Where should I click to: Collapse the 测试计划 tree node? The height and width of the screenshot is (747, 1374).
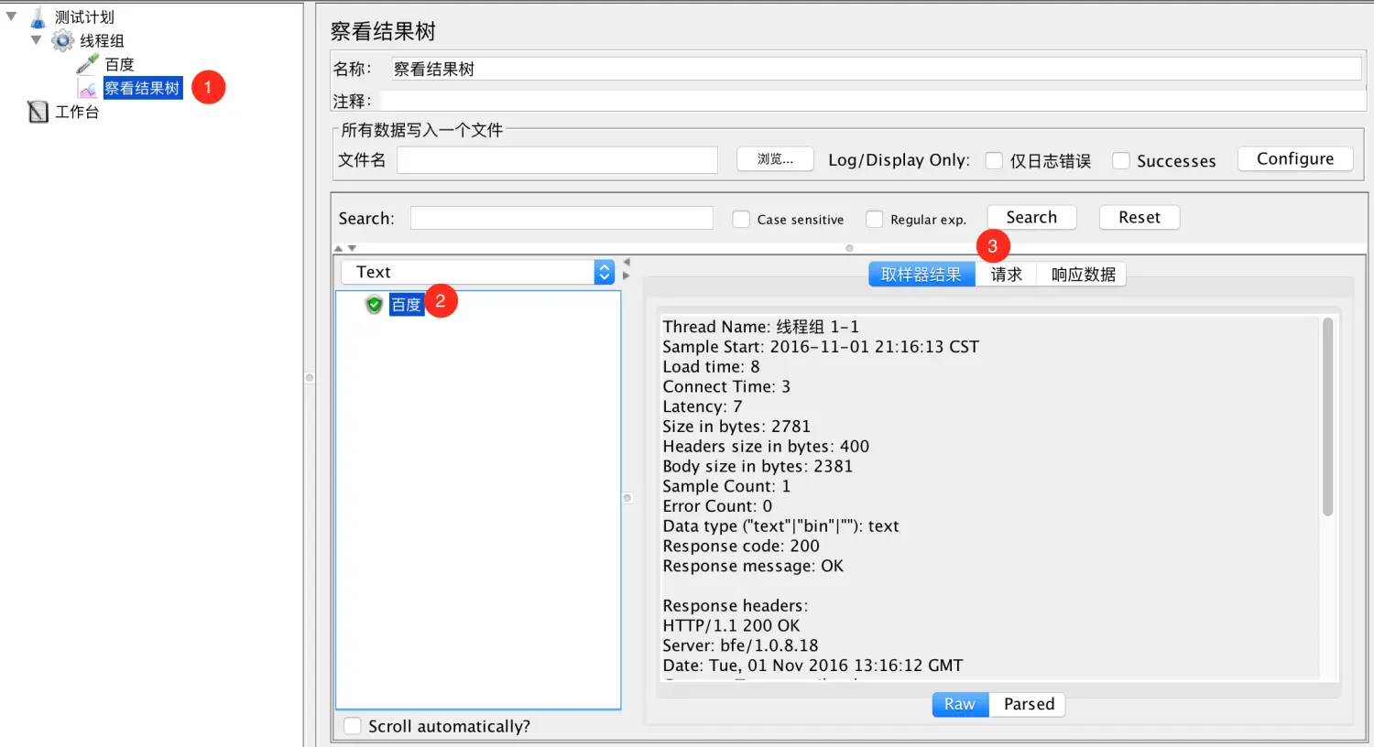[x=11, y=16]
